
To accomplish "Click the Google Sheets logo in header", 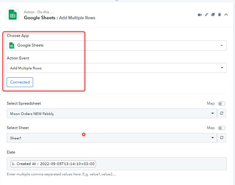I will [13, 15].
